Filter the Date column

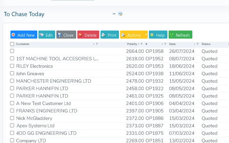(x=198, y=44)
